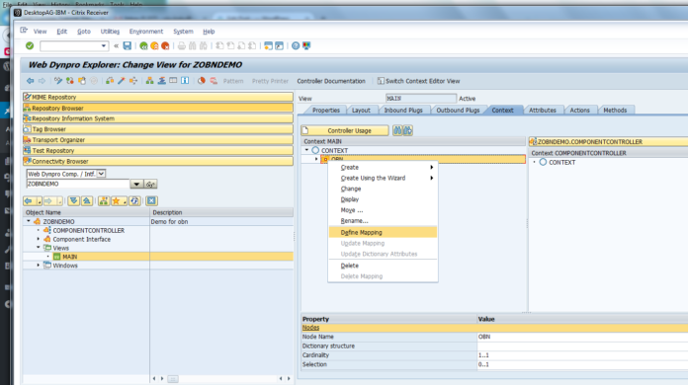Click the green Enter checkmark icon
Screen dimensions: 688x385
(x=30, y=45)
